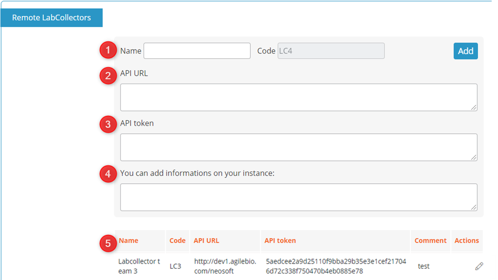The image size is (498, 280).
Task: Open the Remote LabCollectors tab
Action: tap(52, 17)
